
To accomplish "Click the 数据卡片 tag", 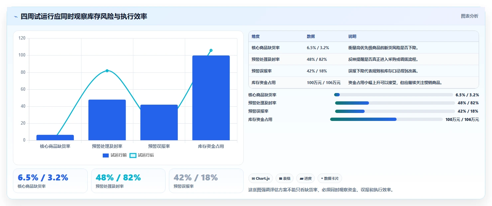I will click(x=330, y=178).
